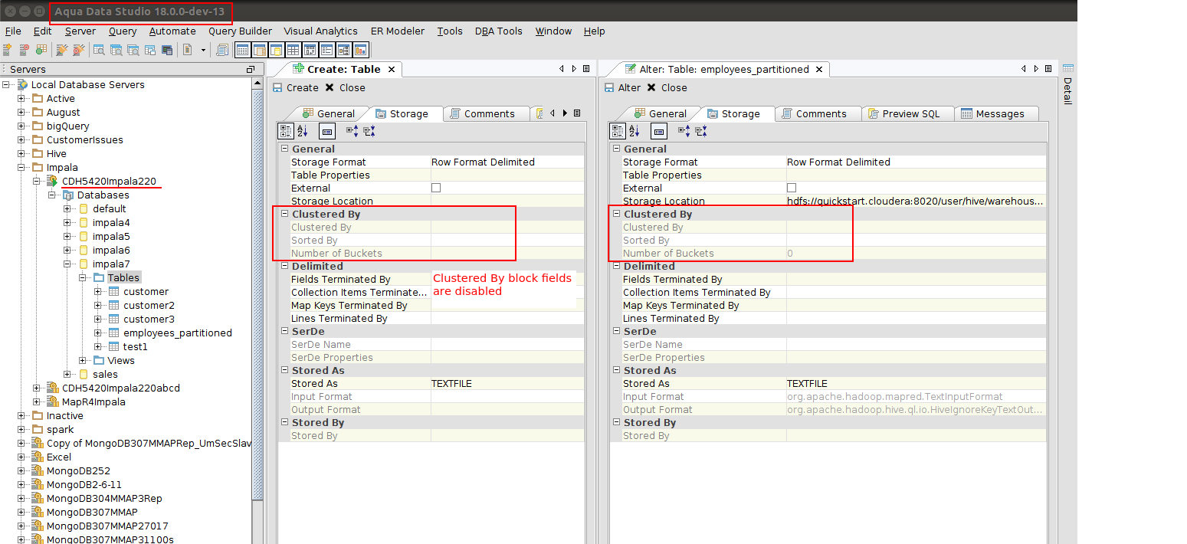Expand the Views folder node

(84, 360)
